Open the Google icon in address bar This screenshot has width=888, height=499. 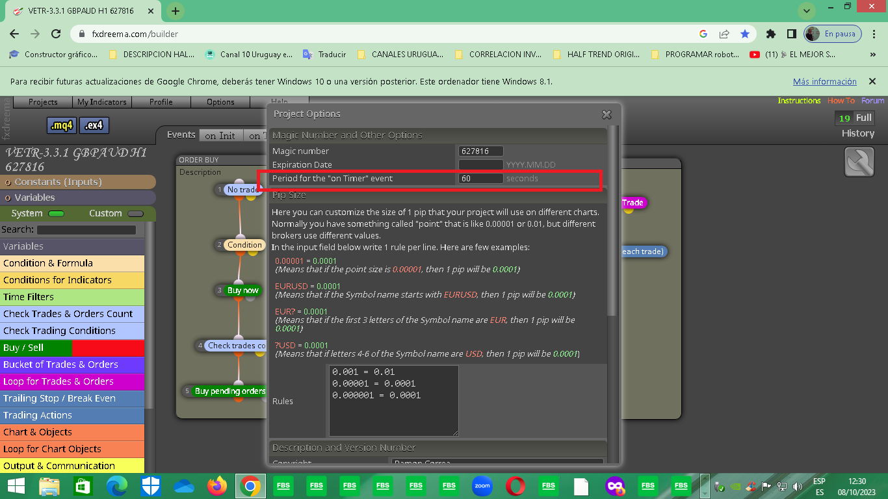[703, 34]
